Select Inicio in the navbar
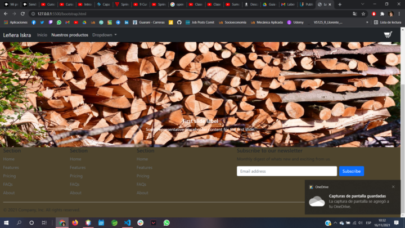405x228 pixels. 42,35
